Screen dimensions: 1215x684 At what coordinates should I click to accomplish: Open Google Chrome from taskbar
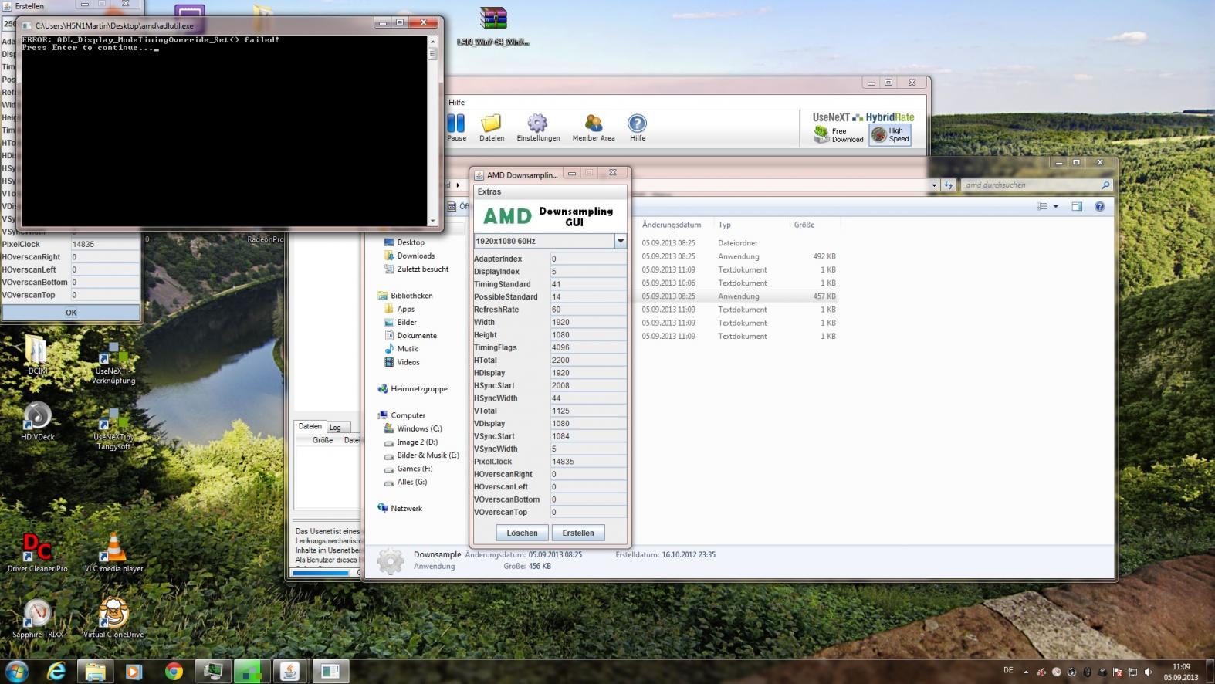174,671
